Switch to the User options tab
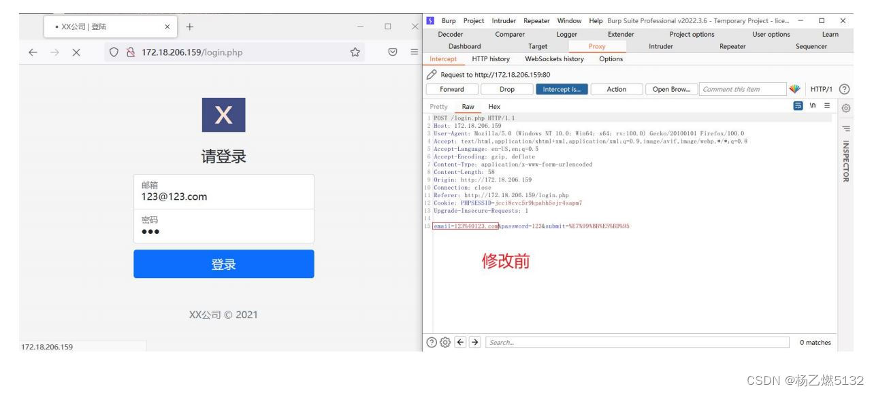 pos(771,34)
